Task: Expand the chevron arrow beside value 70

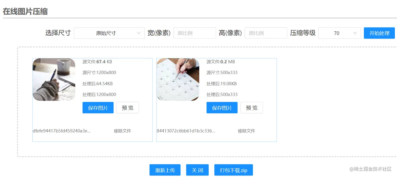Action: [355, 33]
